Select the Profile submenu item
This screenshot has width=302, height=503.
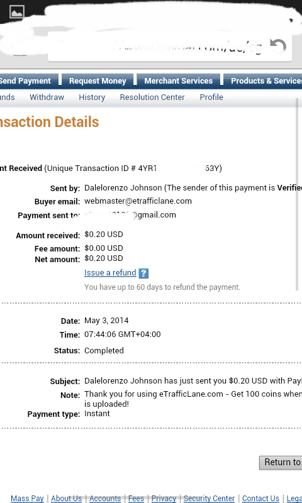(211, 97)
